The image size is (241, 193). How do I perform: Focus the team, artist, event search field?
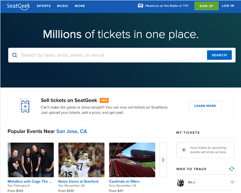coord(111,55)
